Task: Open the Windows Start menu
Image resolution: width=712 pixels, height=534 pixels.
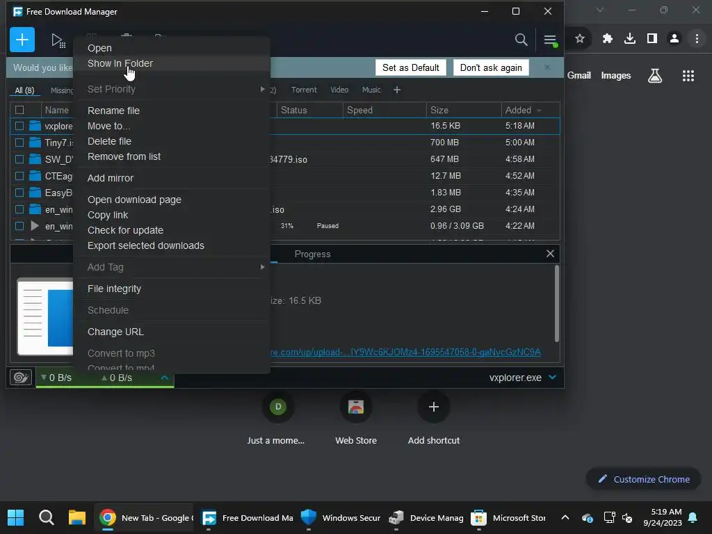Action: click(x=15, y=517)
